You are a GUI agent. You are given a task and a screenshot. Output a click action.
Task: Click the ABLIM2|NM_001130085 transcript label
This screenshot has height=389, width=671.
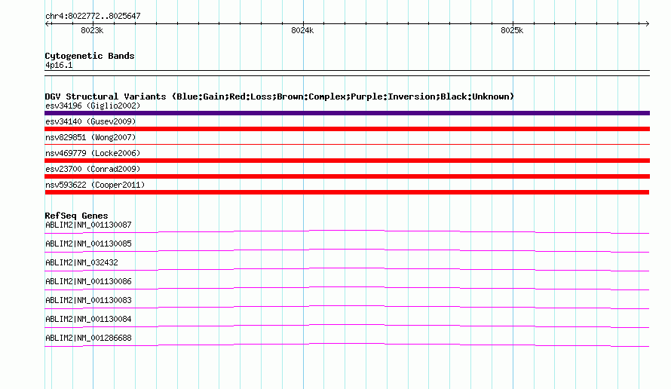pos(88,244)
